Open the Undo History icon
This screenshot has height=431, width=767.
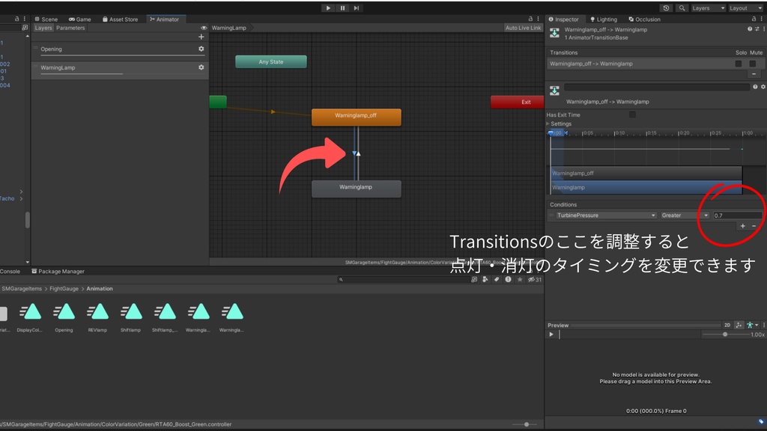tap(666, 7)
